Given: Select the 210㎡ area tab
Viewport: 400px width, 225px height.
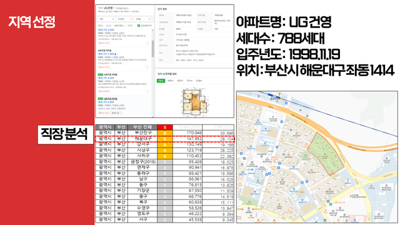Looking at the screenshot, I should click(x=199, y=81).
